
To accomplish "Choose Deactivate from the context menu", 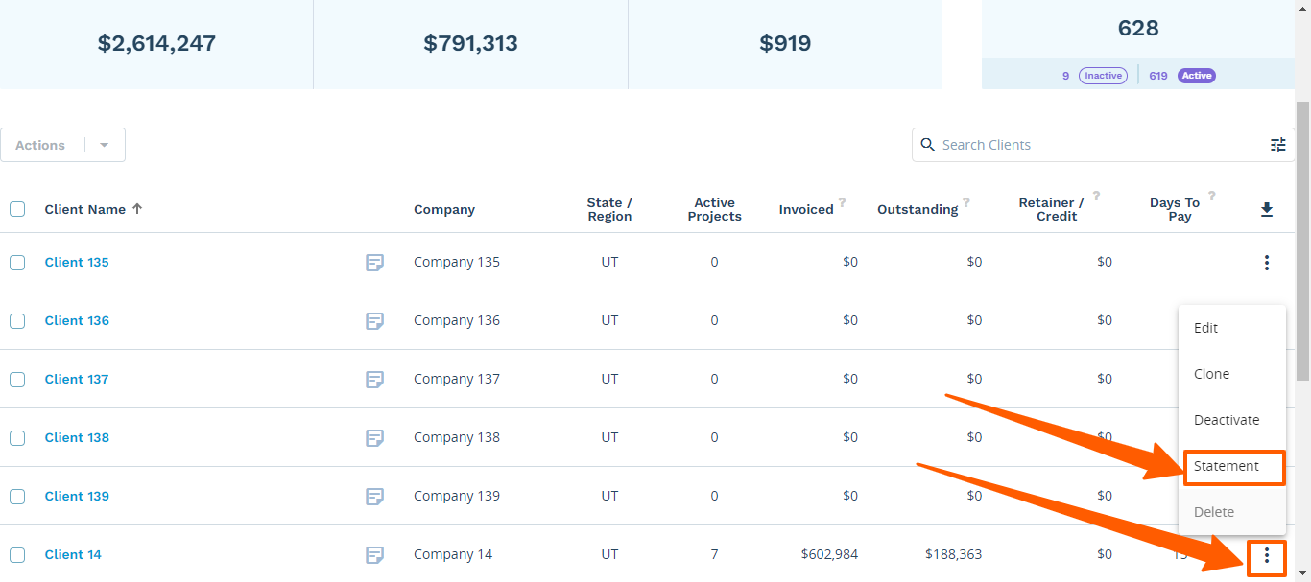I will (1232, 420).
